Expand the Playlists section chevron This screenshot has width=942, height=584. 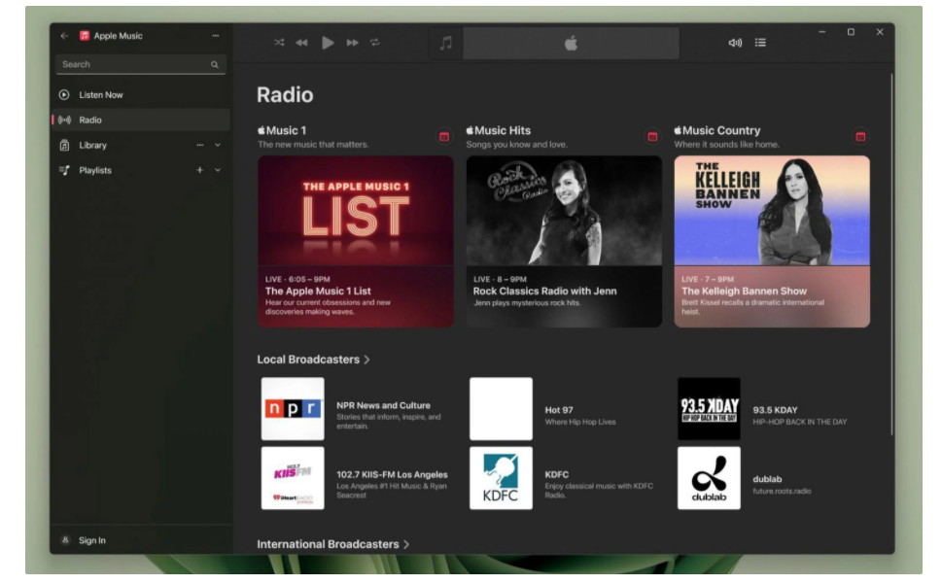(218, 170)
